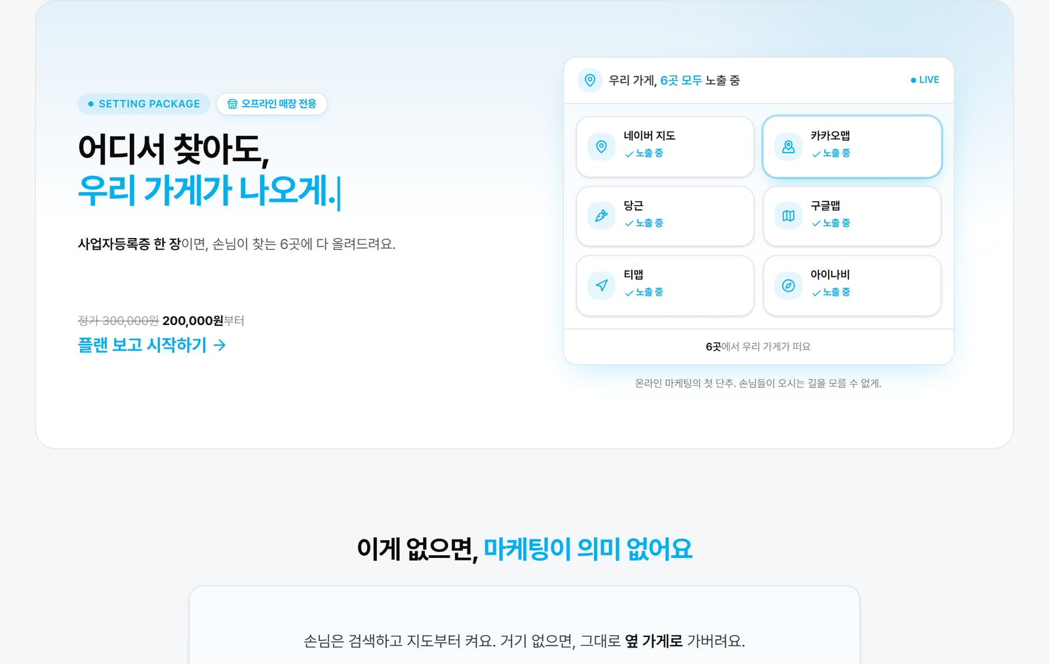Select the 카카오맵 card title
The height and width of the screenshot is (664, 1049).
tap(830, 135)
